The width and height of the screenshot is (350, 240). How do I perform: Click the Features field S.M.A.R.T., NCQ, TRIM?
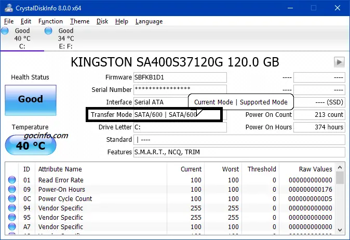click(239, 152)
